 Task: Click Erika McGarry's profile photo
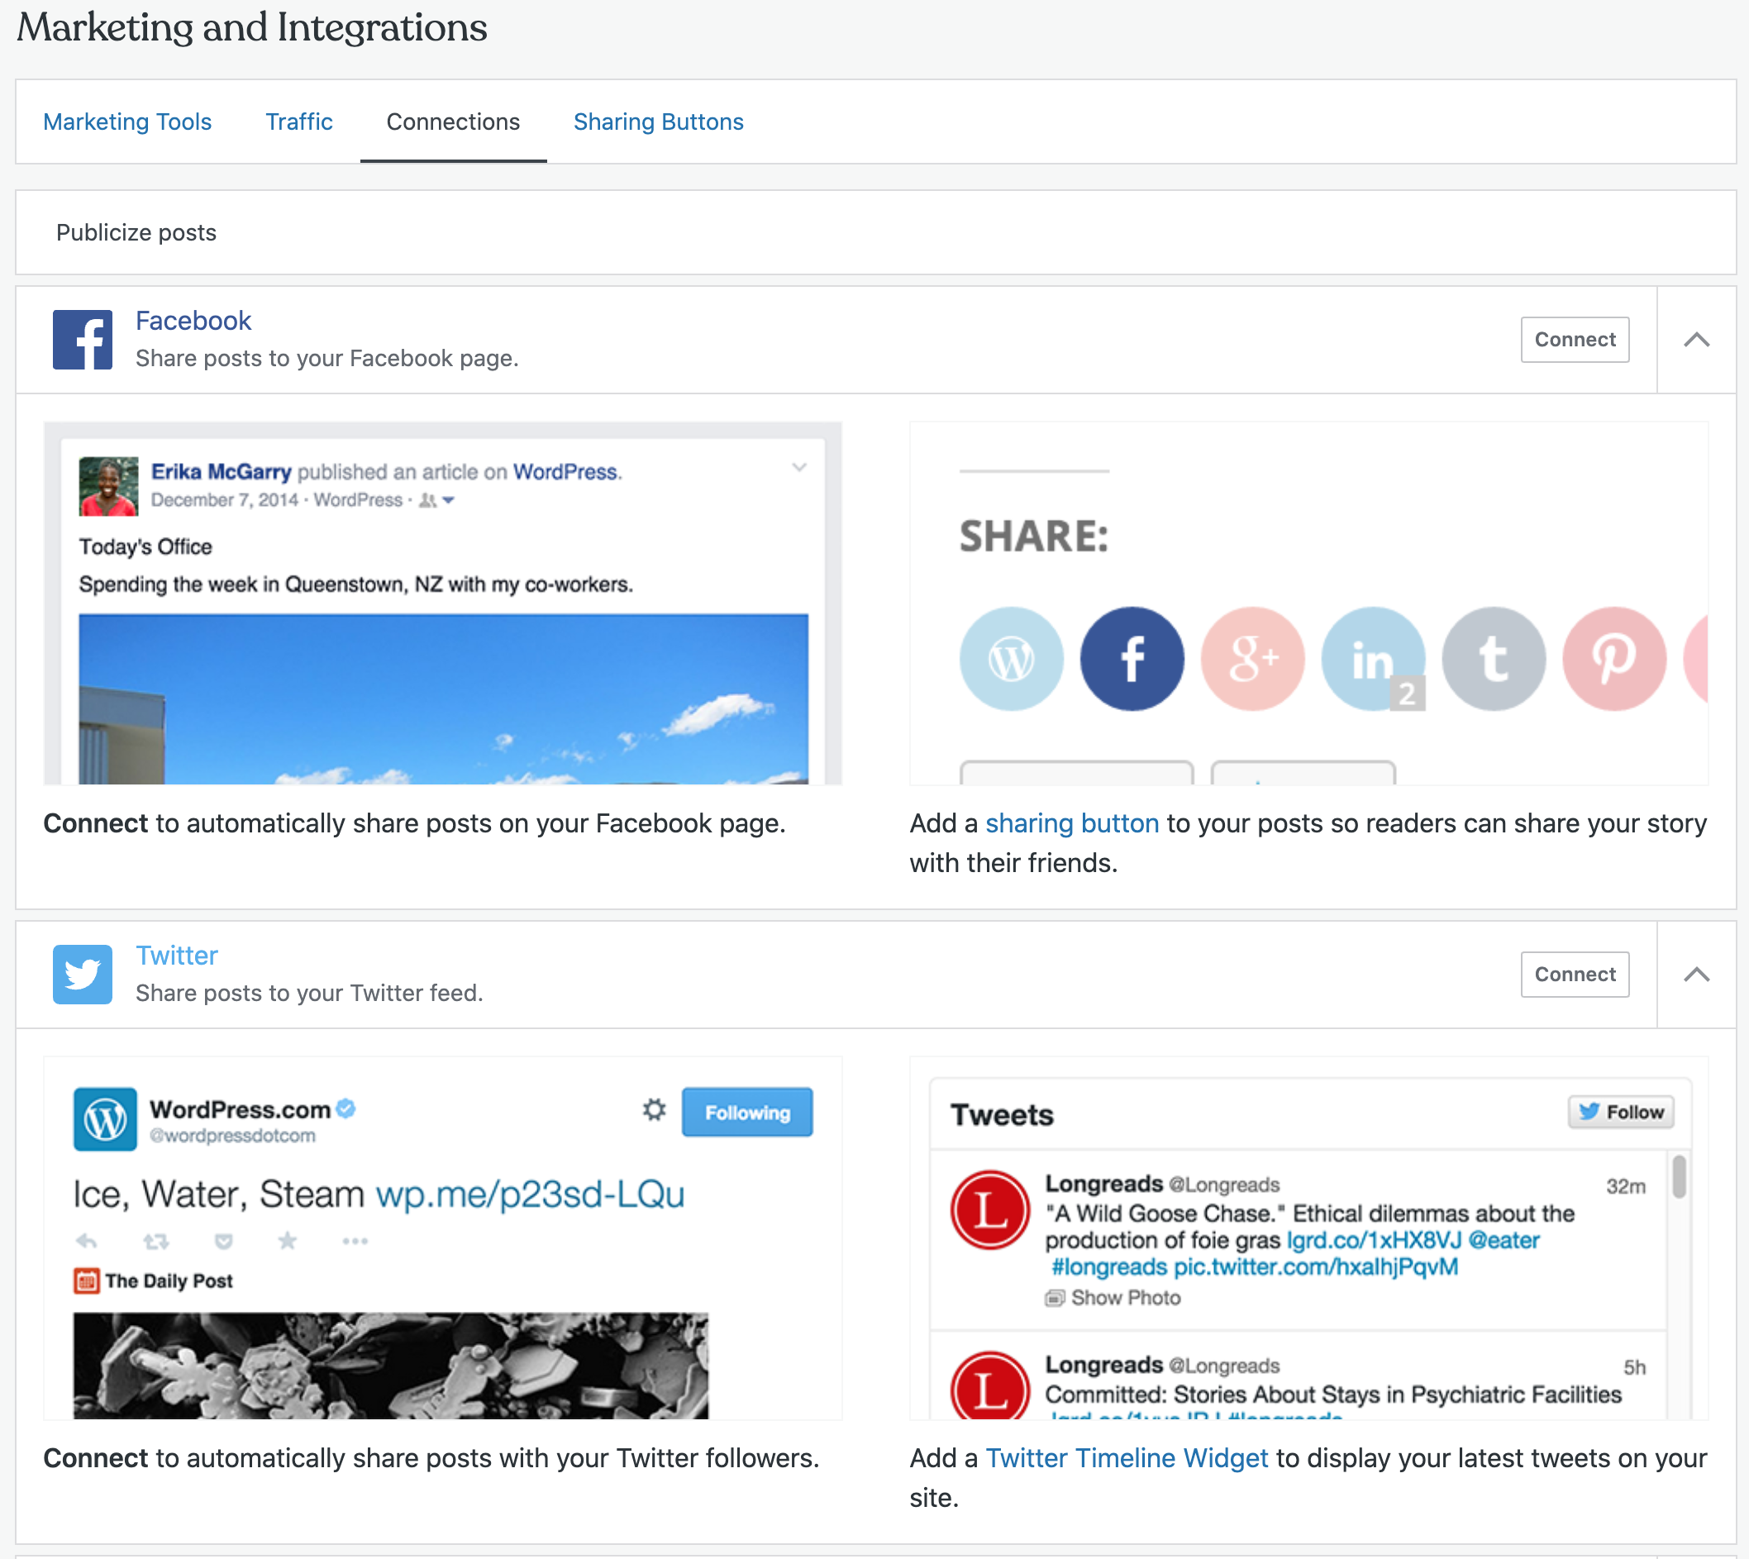coord(109,487)
